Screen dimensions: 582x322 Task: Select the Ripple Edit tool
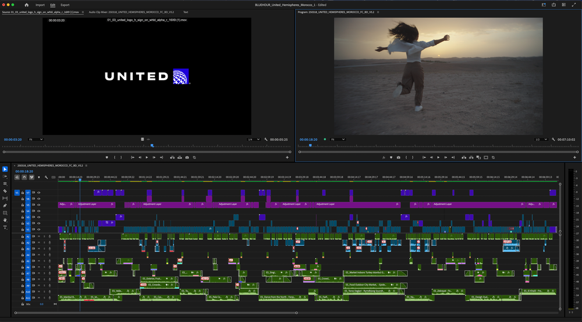pyautogui.click(x=5, y=184)
